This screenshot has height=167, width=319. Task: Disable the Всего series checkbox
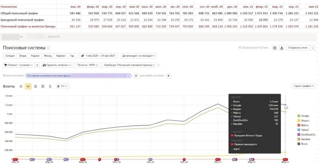coord(299,144)
